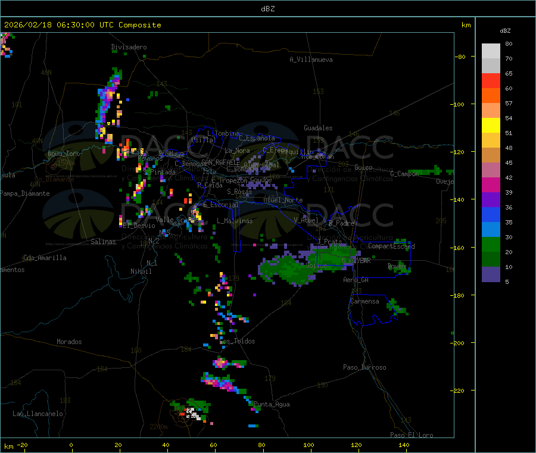The image size is (536, 453).
Task: Click the 'Agua_Toro' map label
Action: (64, 154)
